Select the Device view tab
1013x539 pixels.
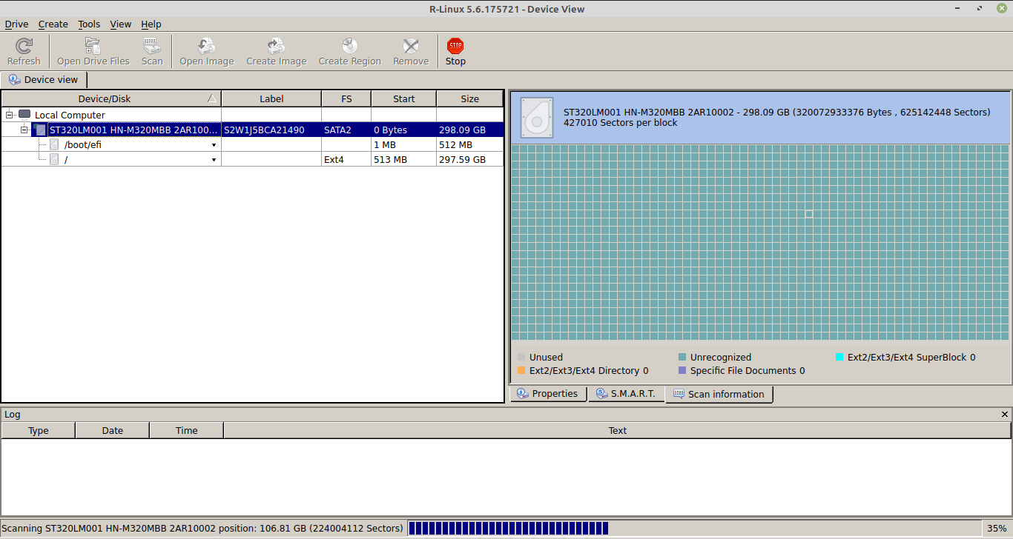[44, 79]
